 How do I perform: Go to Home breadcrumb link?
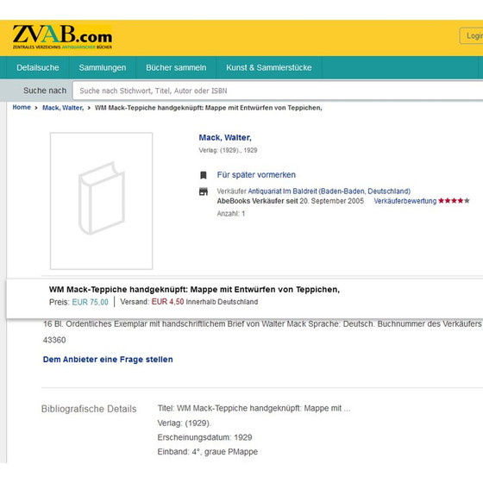[22, 107]
